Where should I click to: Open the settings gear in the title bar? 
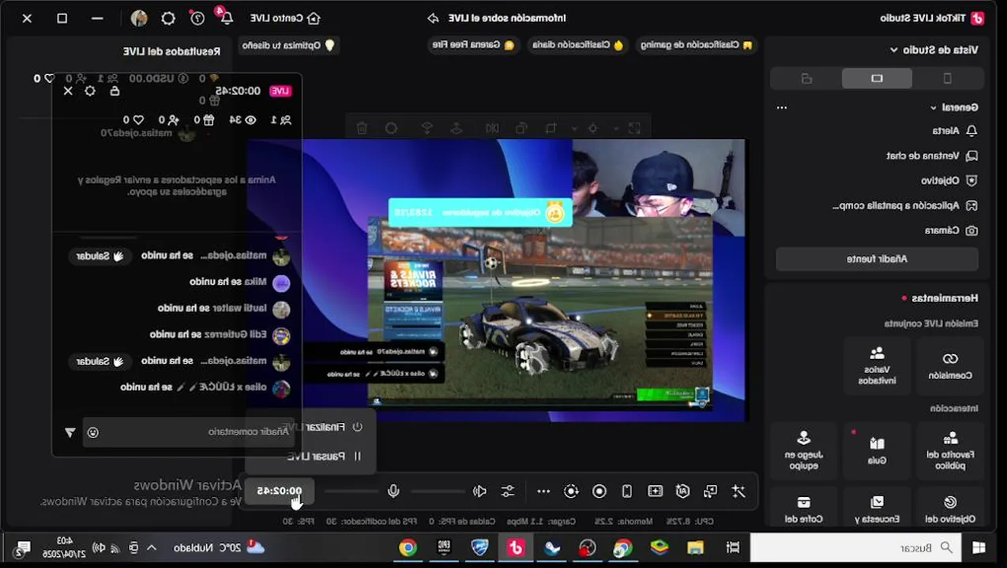point(168,17)
